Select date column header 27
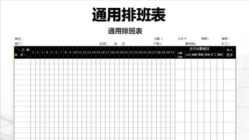Screen dimensions: 249x140 click(x=154, y=52)
